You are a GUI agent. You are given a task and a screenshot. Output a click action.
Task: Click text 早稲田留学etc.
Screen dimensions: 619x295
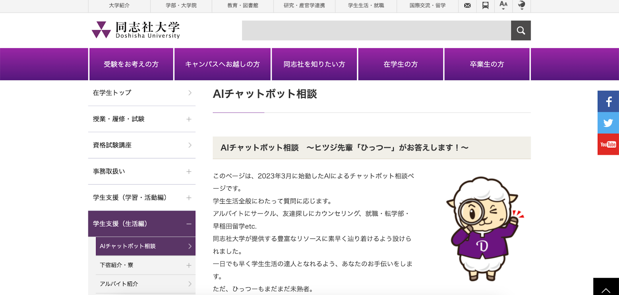235,226
